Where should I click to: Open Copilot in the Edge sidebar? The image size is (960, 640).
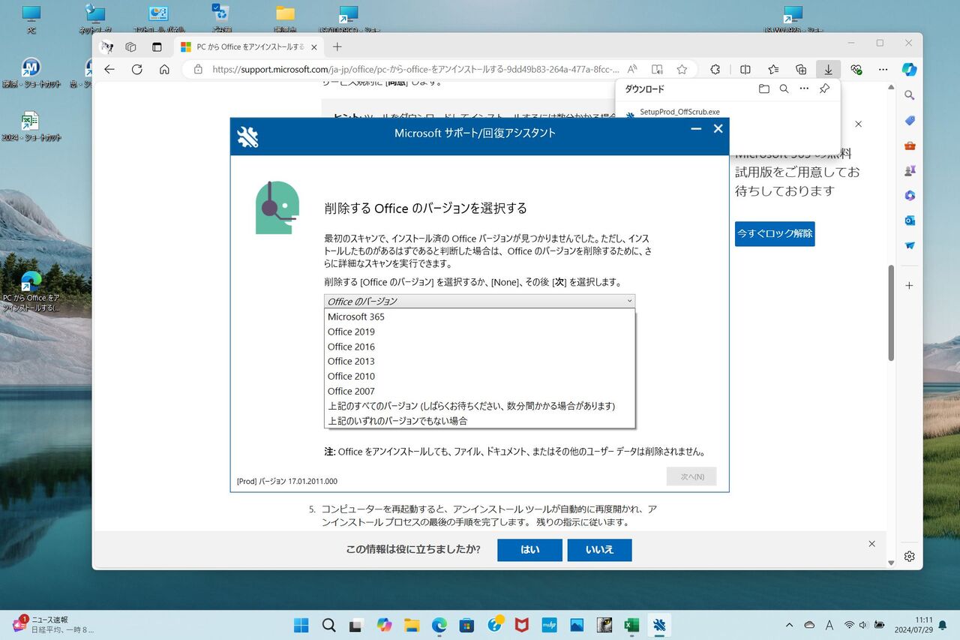(909, 69)
